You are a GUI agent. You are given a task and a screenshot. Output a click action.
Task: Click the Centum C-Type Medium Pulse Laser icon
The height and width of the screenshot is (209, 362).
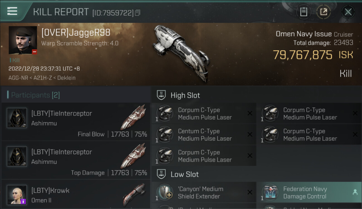pyautogui.click(x=165, y=135)
